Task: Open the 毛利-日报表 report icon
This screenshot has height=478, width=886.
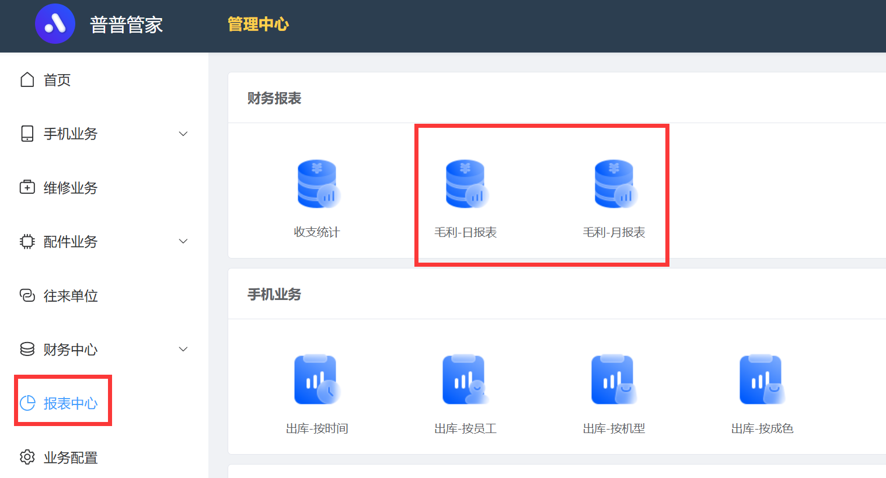Action: click(466, 184)
